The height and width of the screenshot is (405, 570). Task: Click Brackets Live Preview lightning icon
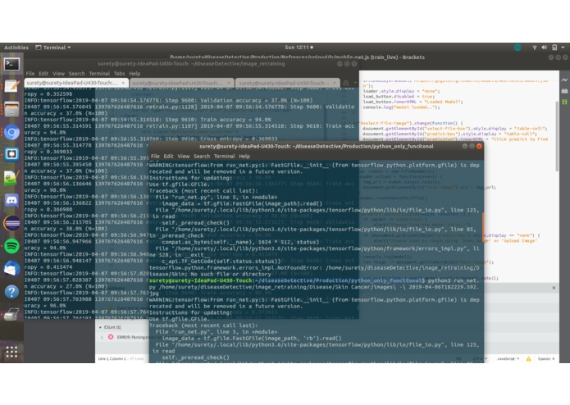pyautogui.click(x=564, y=80)
